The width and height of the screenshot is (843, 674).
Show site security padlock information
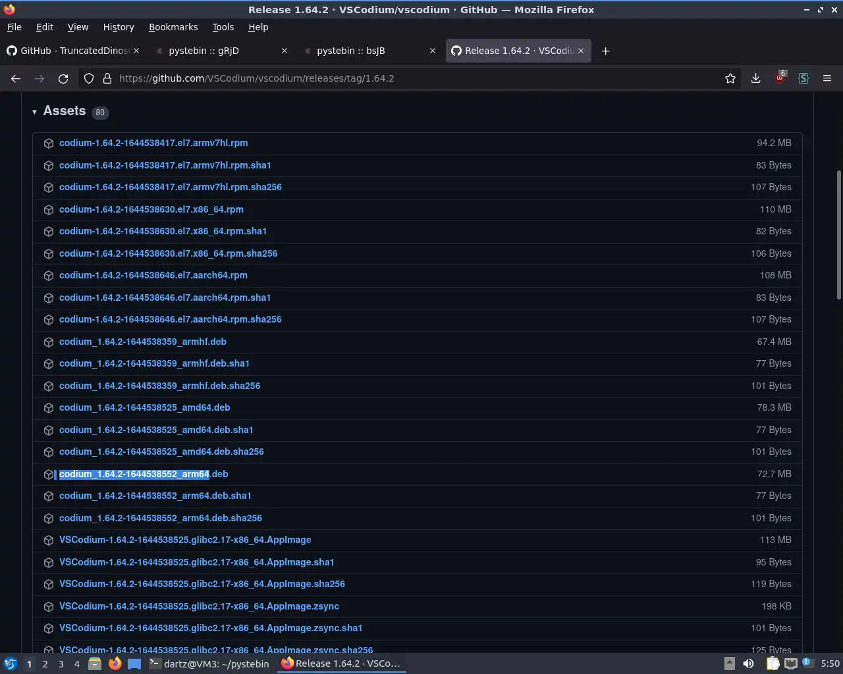click(x=107, y=78)
